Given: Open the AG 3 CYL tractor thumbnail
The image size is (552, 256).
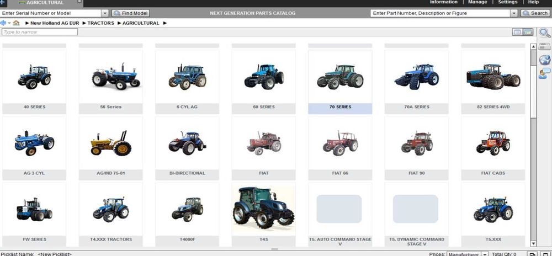Looking at the screenshot, I should (x=34, y=143).
